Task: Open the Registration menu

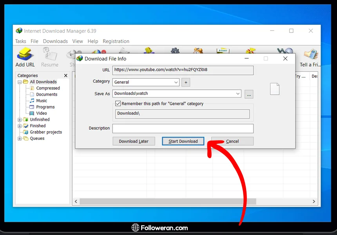Action: (116, 41)
